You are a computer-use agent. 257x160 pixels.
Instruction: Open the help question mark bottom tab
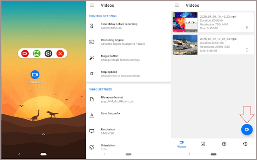(245, 144)
